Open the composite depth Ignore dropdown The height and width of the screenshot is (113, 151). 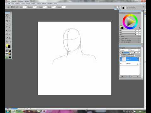pos(135,50)
